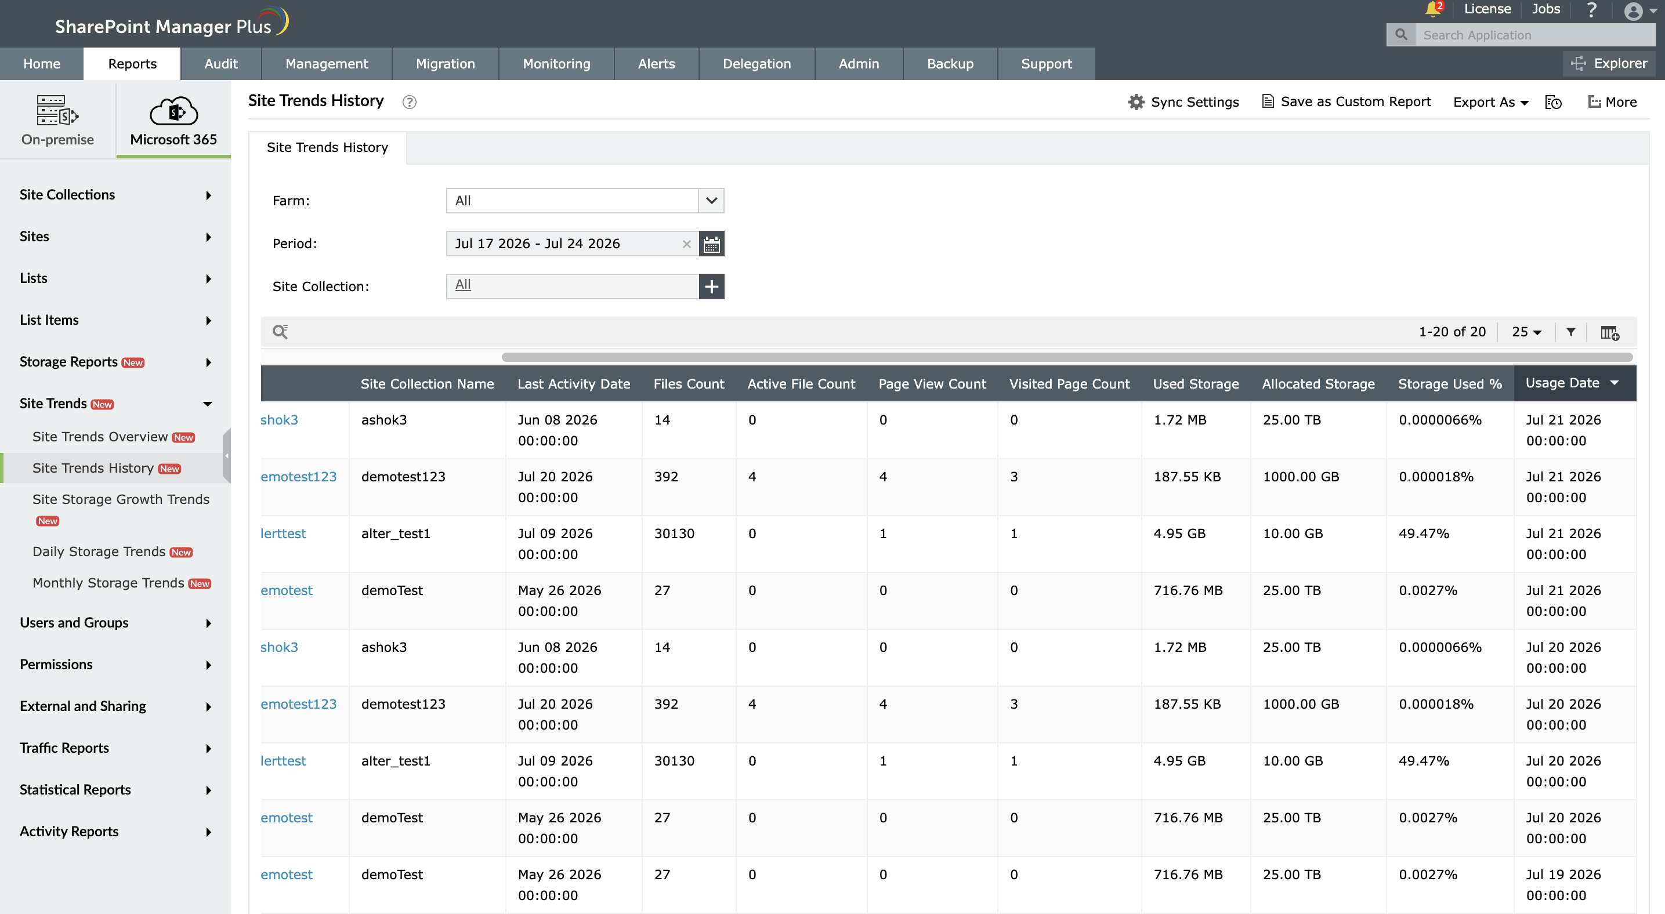
Task: Expand Activity Reports section
Action: tap(115, 831)
